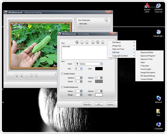
Task: Click the round T Text Watermark icon
Action: [106, 20]
